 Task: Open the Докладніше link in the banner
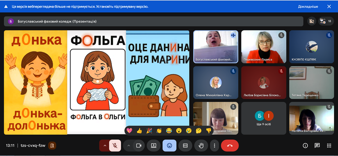(308, 7)
